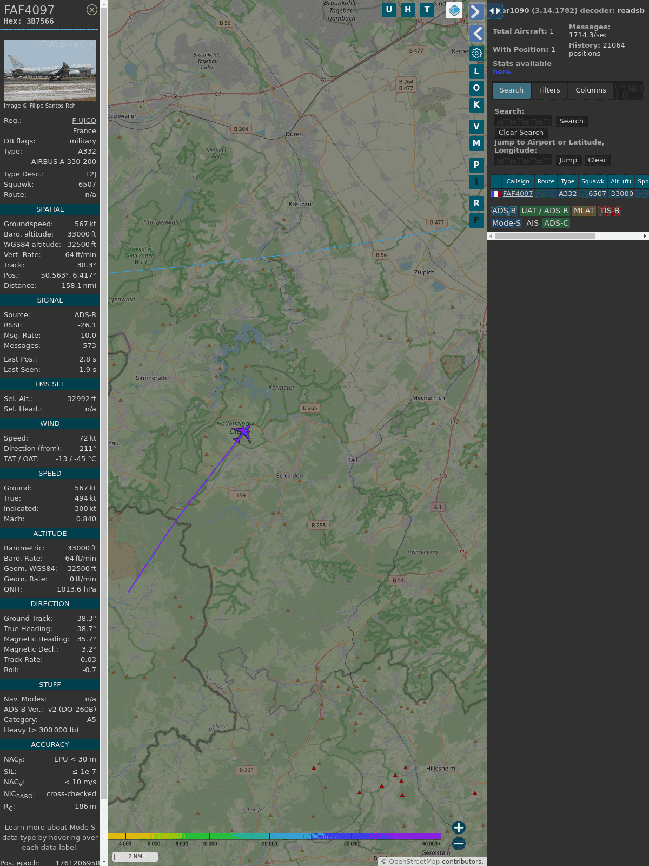649x866 pixels.
Task: Sort table by Spd column header
Action: pos(643,181)
